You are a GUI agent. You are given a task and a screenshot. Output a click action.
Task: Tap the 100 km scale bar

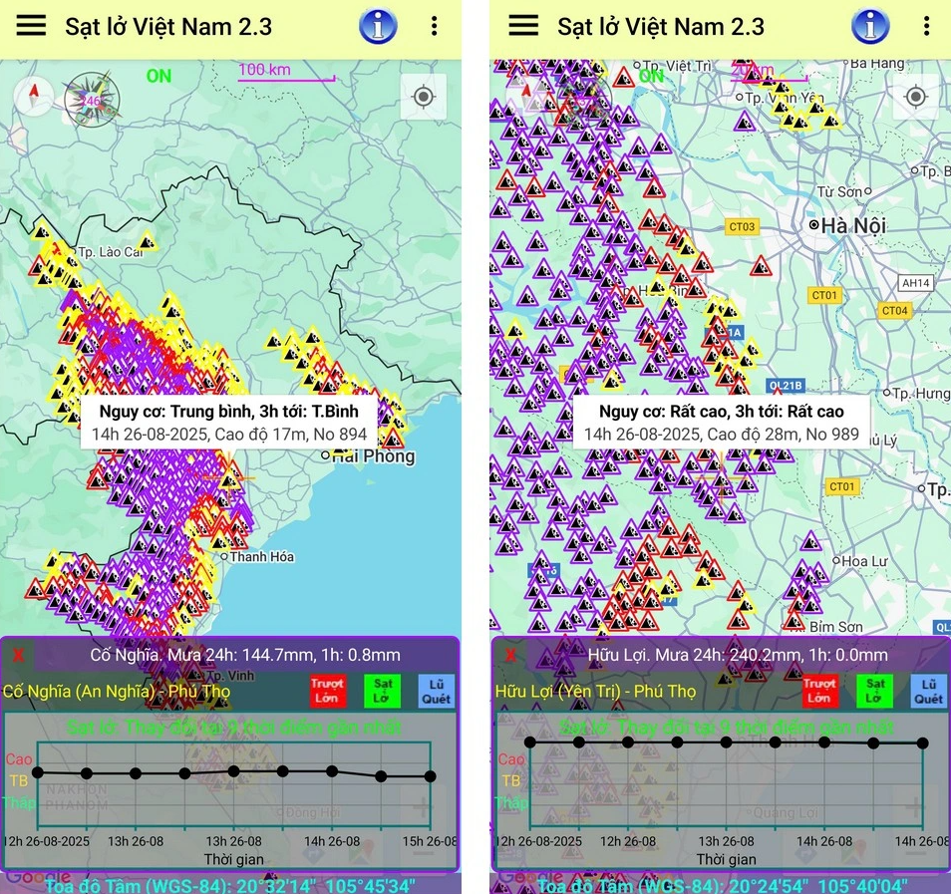[286, 72]
